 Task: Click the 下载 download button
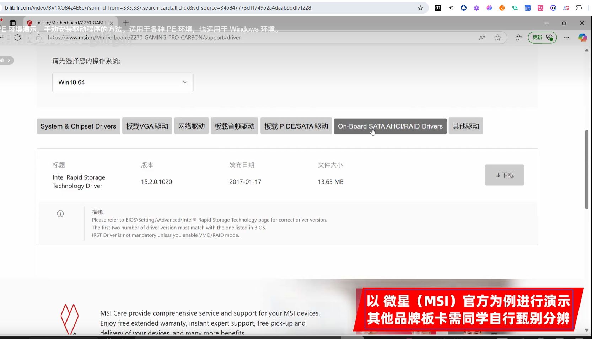click(505, 175)
